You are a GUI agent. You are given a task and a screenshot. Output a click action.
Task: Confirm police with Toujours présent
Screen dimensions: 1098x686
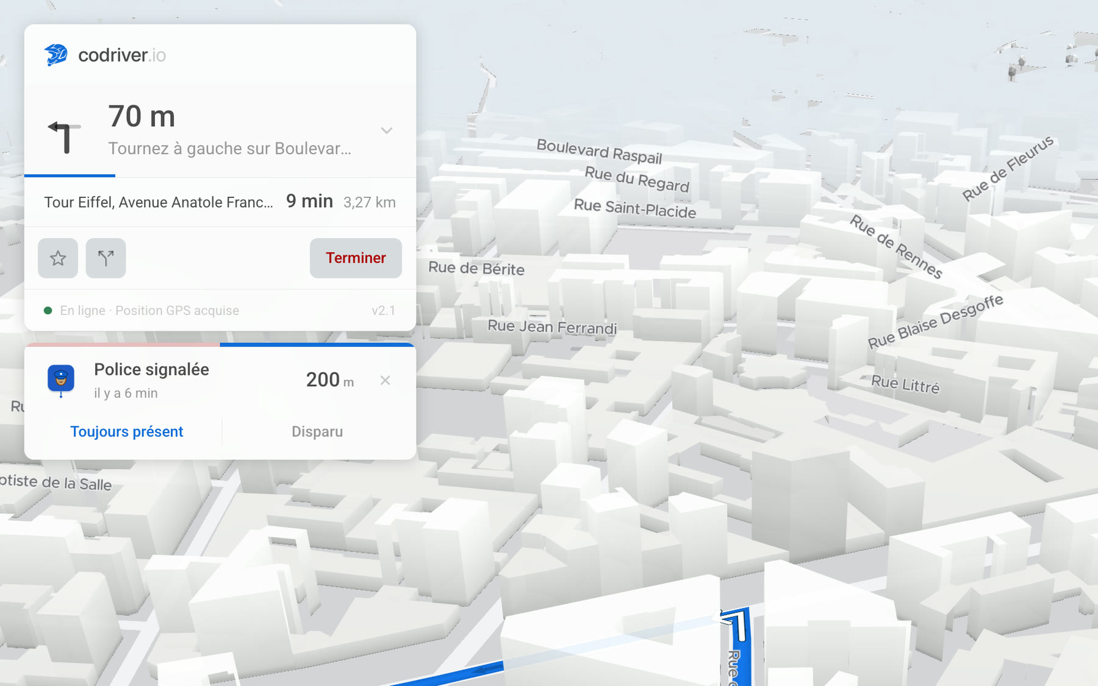(126, 431)
